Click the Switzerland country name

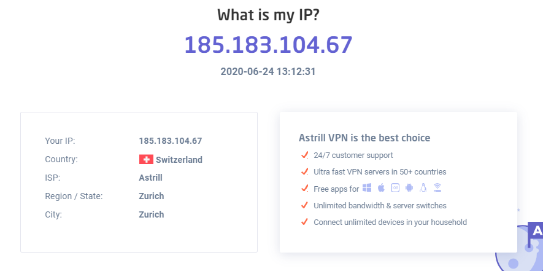179,160
